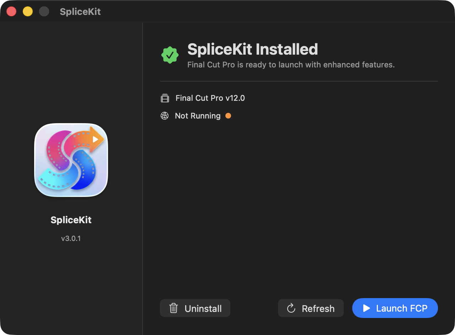455x335 pixels.
Task: Click the green verified checkmark badge
Action: [x=170, y=55]
